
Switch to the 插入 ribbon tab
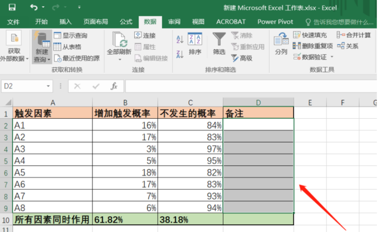pos(66,22)
